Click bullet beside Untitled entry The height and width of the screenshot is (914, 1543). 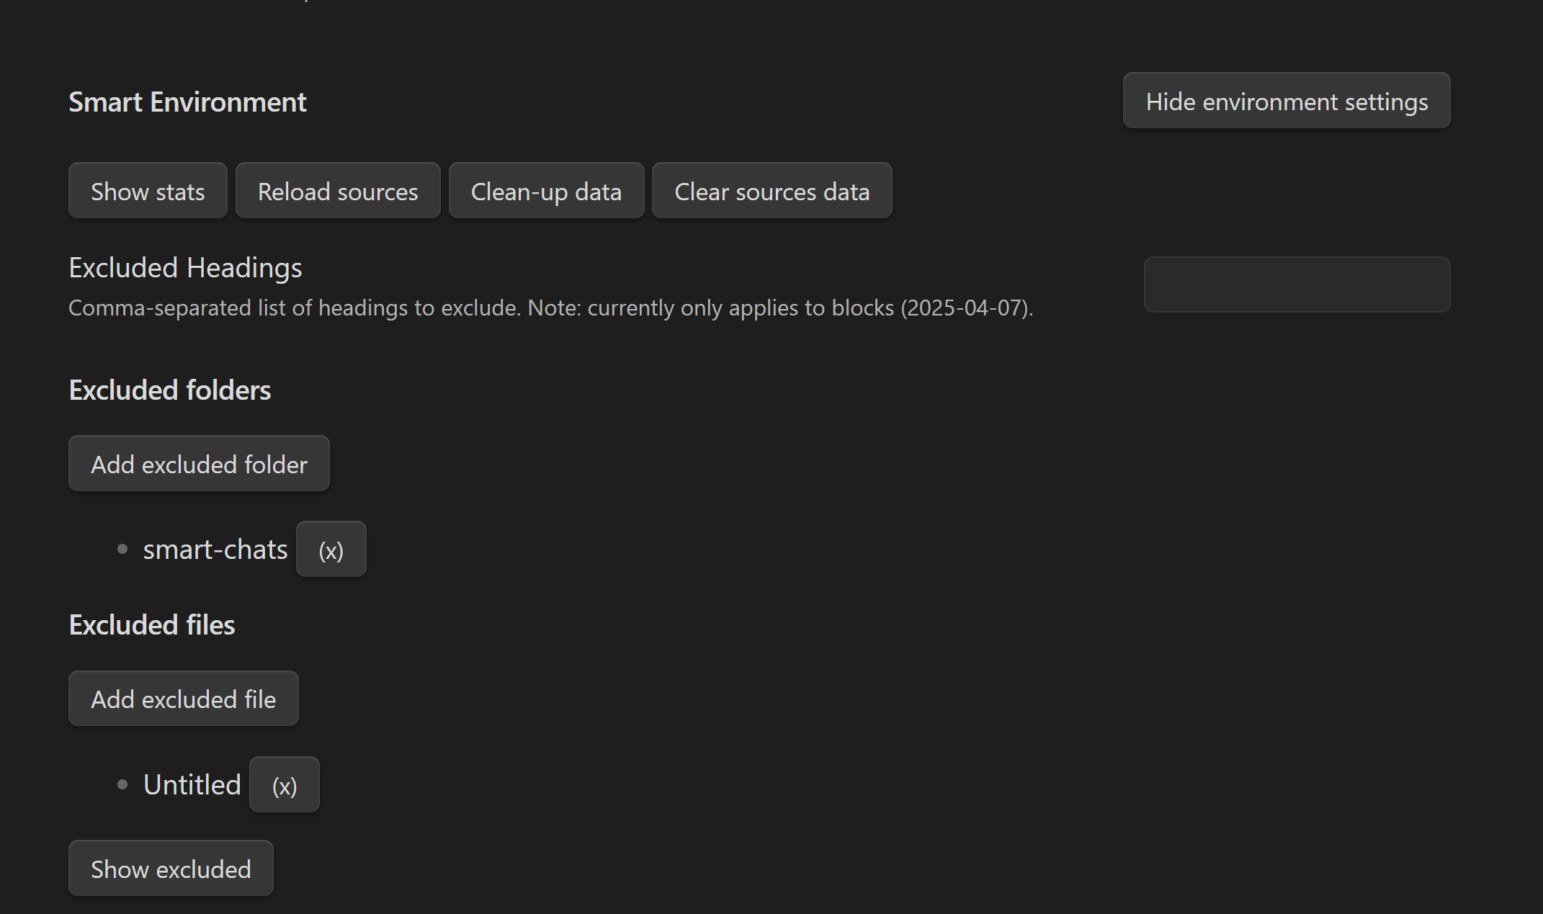(122, 784)
